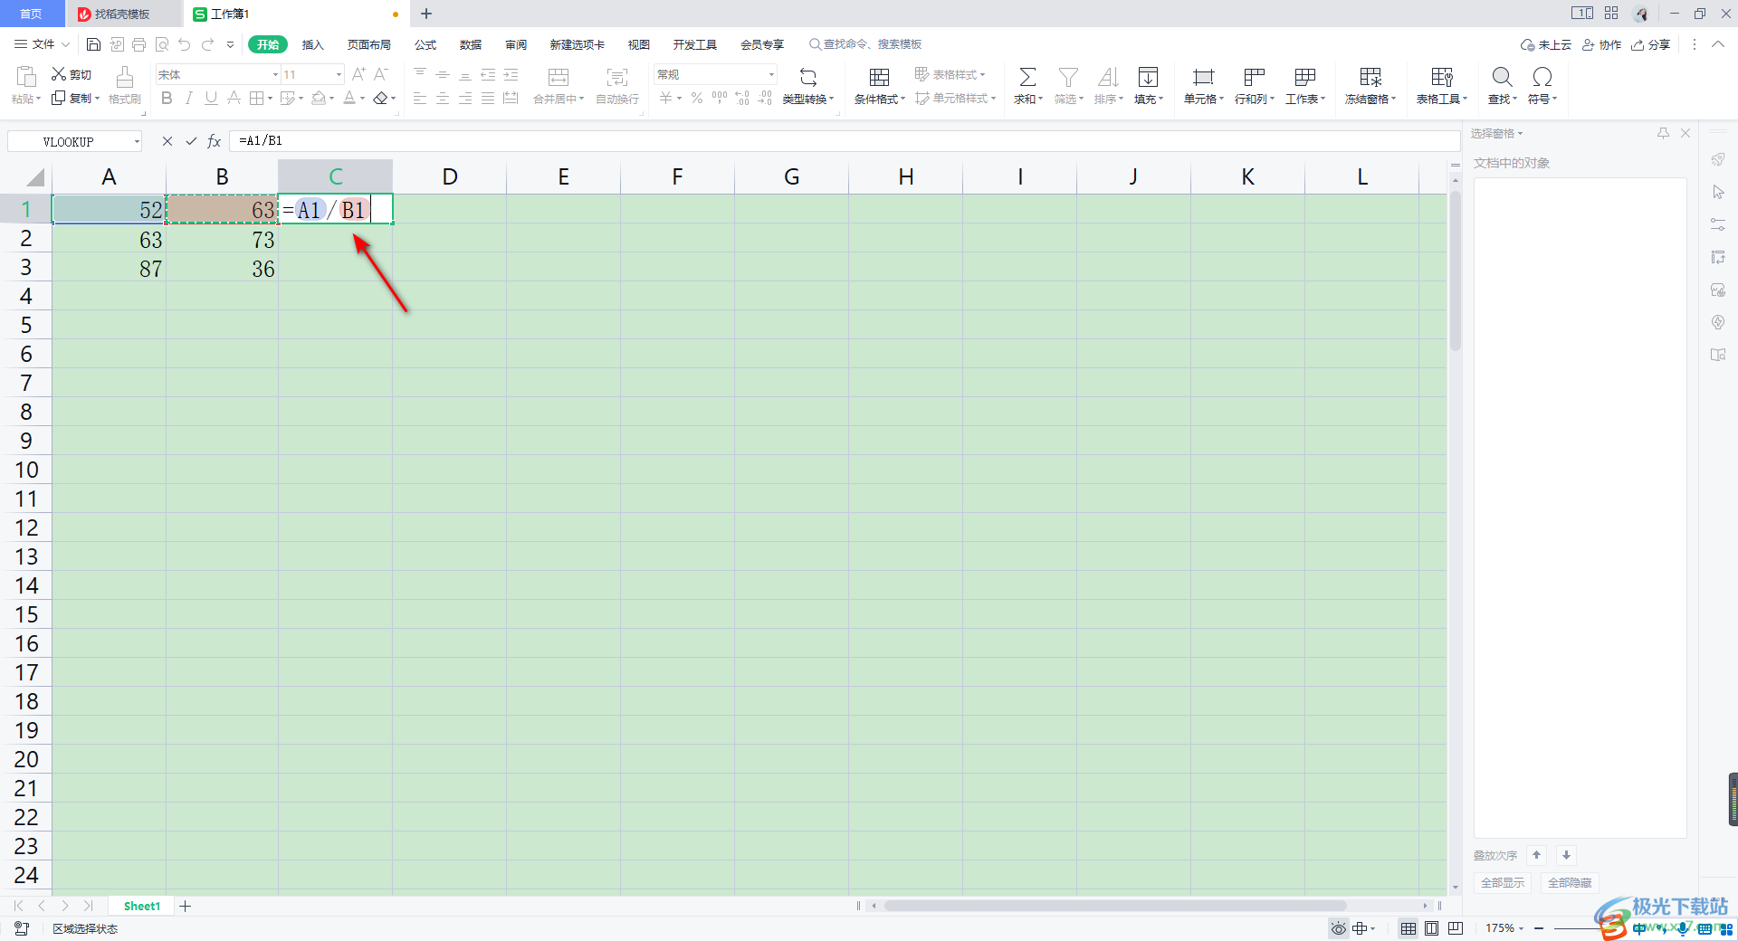The width and height of the screenshot is (1738, 941).
Task: Increase font size with the A+ icon
Action: (x=359, y=74)
